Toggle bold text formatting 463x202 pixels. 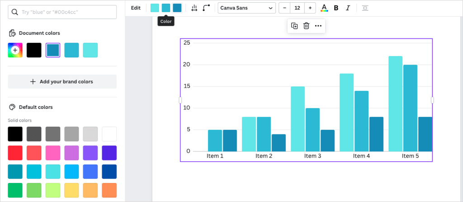tap(336, 8)
